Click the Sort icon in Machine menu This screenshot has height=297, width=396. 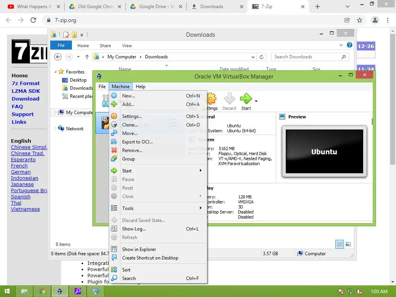[x=114, y=270]
